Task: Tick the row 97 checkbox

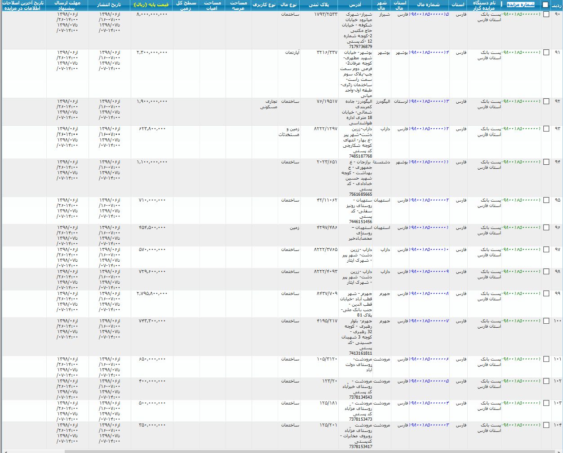Action: point(546,250)
